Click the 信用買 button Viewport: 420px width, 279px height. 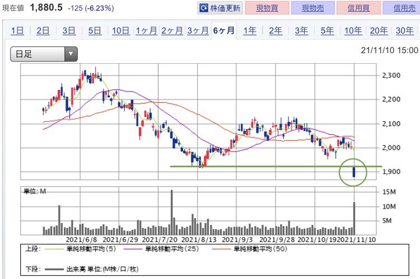coord(358,8)
